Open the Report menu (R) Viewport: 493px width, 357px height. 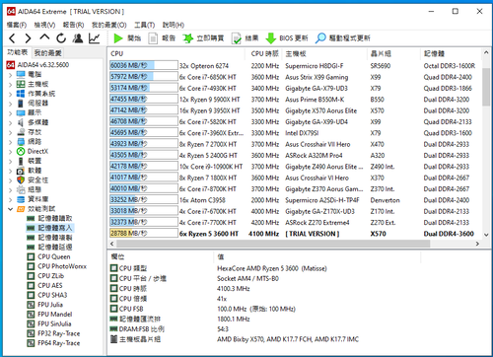pos(73,25)
